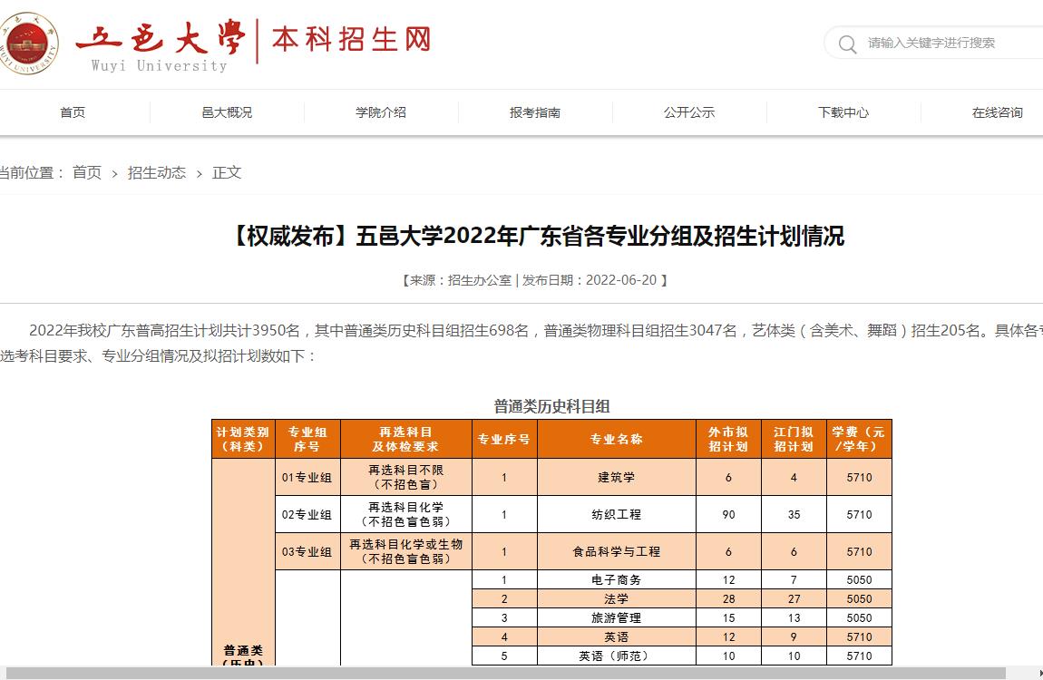Open the 在线咨询 navigation menu item
1043x680 pixels.
click(x=998, y=112)
